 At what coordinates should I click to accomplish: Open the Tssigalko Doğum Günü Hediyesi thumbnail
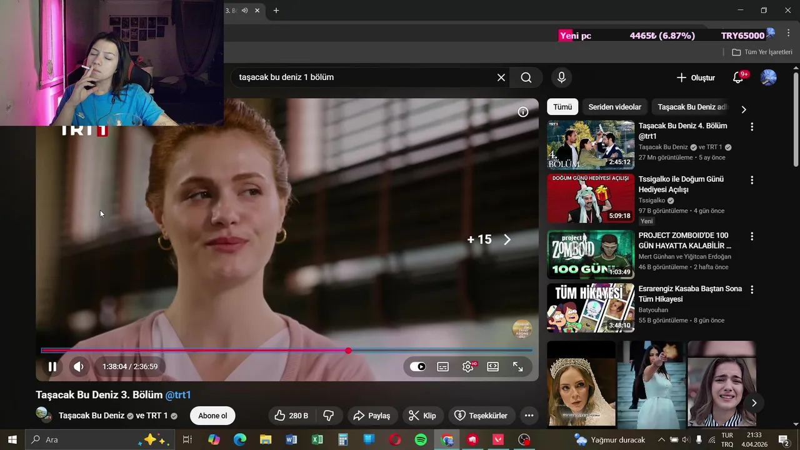coord(591,199)
